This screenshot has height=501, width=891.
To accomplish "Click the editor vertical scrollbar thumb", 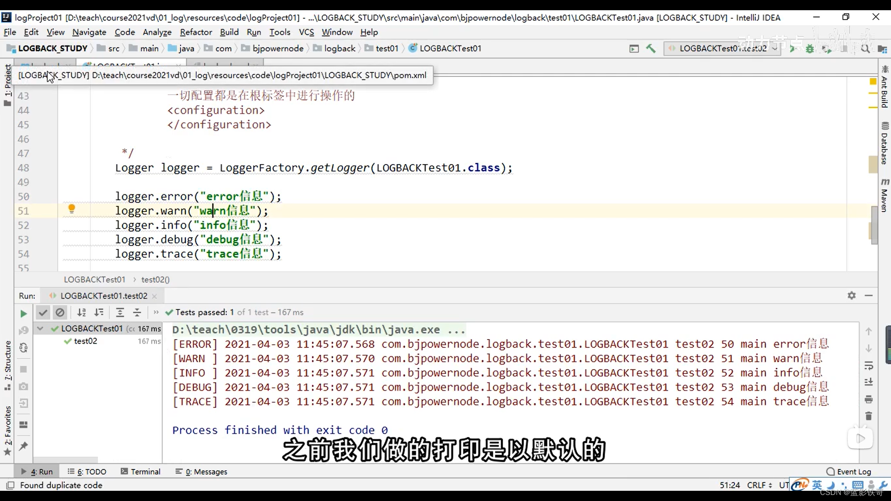I will click(x=874, y=225).
